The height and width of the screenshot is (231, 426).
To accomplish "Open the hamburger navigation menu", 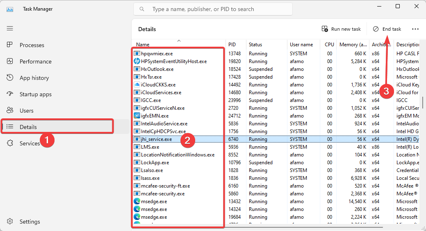I will tap(10, 28).
